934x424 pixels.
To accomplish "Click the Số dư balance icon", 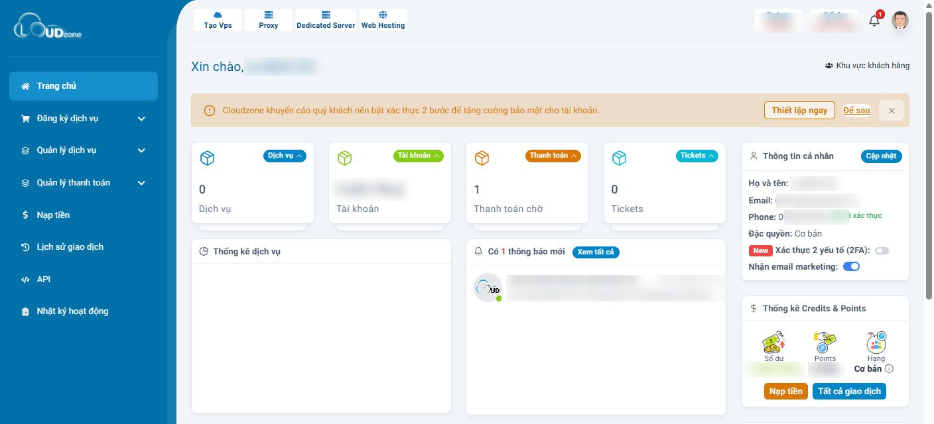I will (773, 342).
